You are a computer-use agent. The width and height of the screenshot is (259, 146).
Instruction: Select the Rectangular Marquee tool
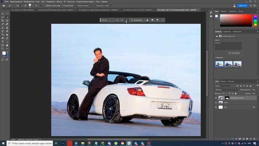coord(7,13)
